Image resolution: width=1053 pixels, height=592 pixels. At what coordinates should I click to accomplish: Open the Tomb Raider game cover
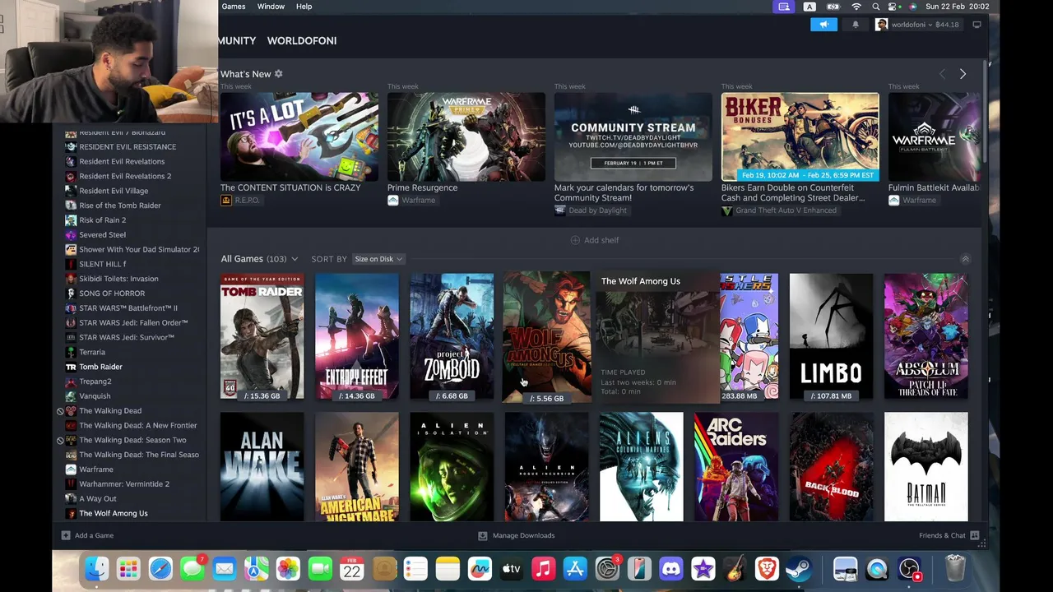(x=262, y=336)
